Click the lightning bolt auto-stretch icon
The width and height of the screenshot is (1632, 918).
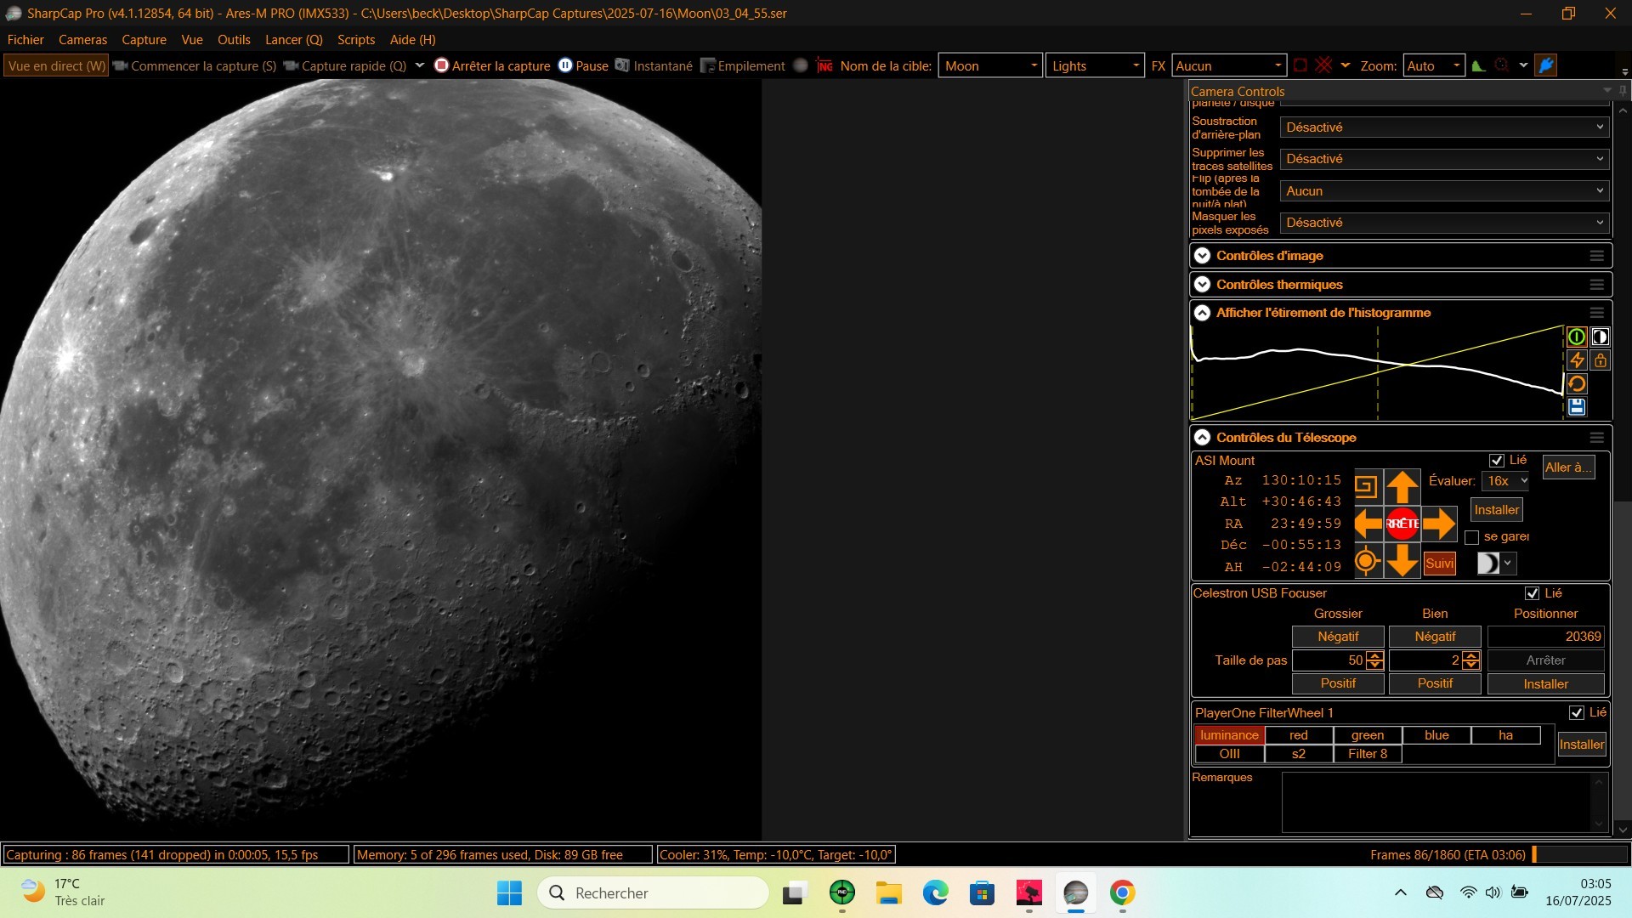1576,360
